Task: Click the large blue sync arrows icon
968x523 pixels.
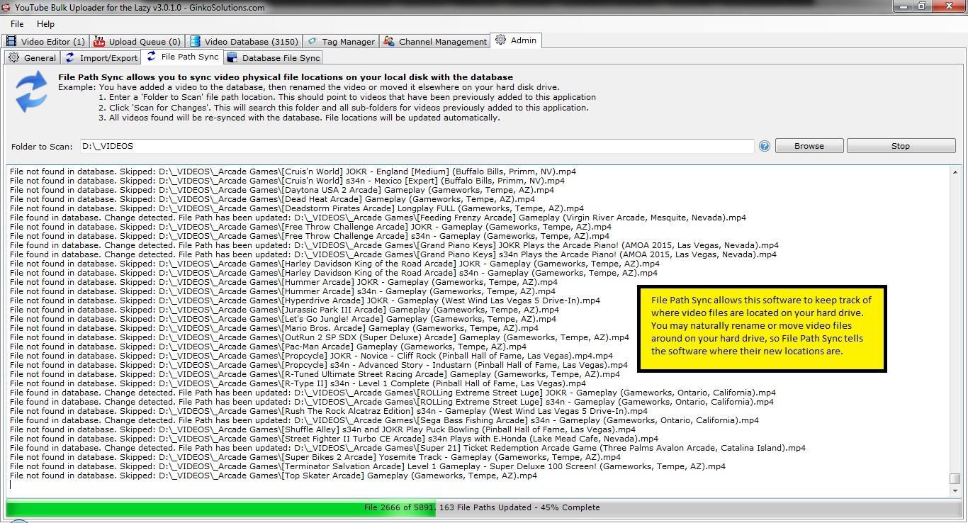Action: click(31, 93)
